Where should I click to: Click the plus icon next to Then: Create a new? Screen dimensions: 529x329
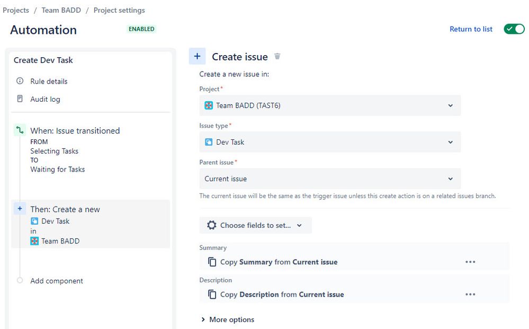[20, 209]
